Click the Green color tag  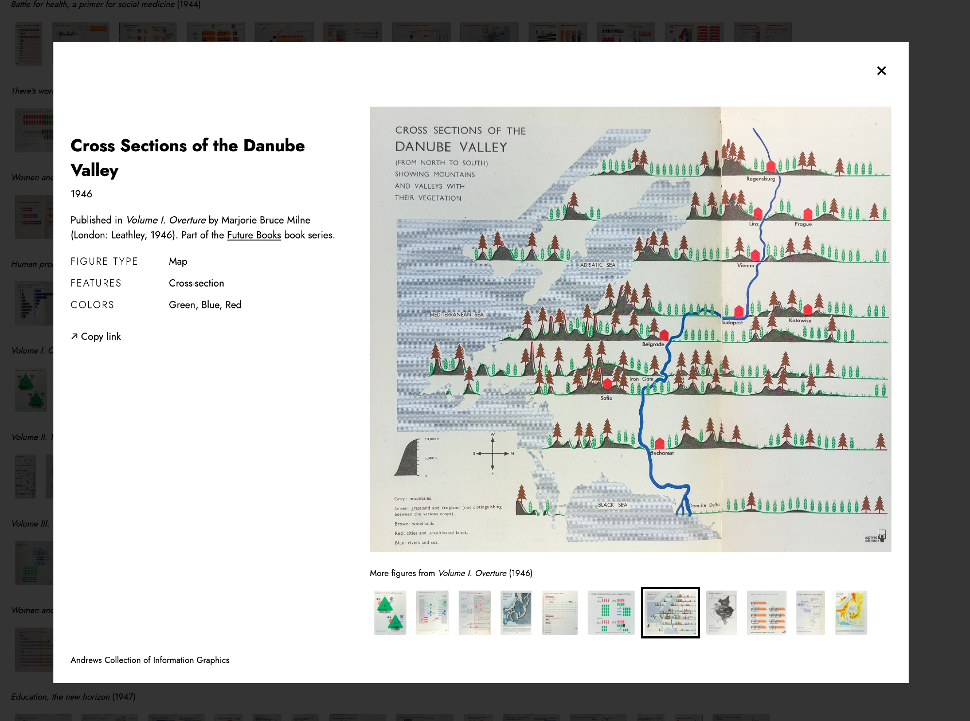pos(182,305)
